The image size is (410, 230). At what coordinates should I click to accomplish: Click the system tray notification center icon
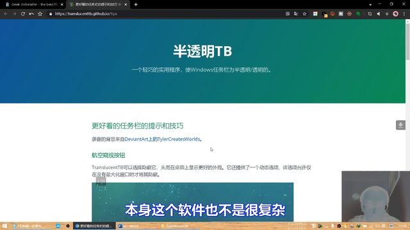(x=391, y=226)
